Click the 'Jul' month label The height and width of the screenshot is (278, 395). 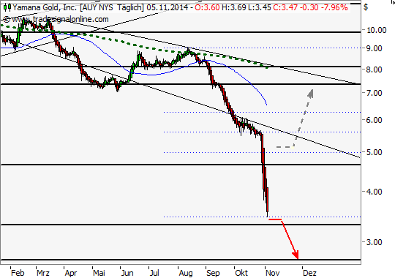point(154,273)
